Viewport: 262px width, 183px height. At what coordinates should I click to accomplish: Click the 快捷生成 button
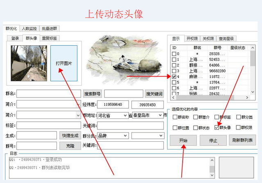pyautogui.click(x=70, y=136)
